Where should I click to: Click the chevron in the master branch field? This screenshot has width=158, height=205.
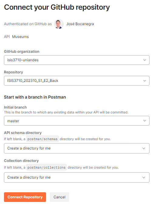[x=145, y=121]
